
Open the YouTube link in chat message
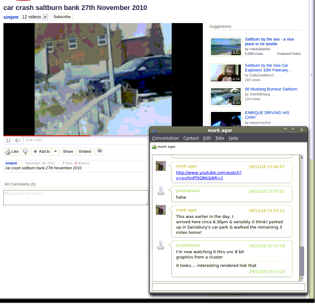[x=208, y=175]
